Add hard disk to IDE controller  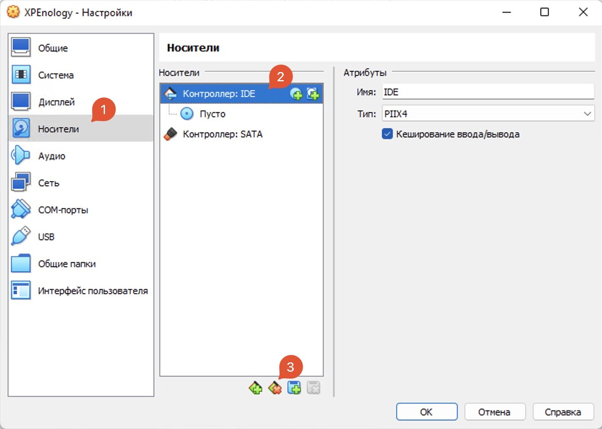(x=313, y=93)
